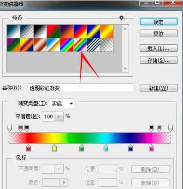Select the gray opacity stop near the left end

click(20, 128)
